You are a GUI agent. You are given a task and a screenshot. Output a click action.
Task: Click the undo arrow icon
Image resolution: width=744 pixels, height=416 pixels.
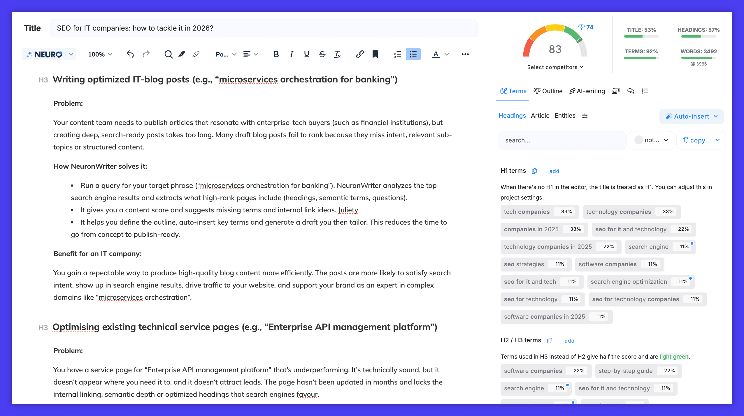(x=130, y=54)
